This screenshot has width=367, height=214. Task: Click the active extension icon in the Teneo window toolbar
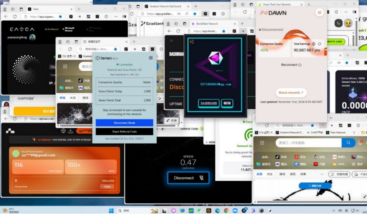(153, 49)
